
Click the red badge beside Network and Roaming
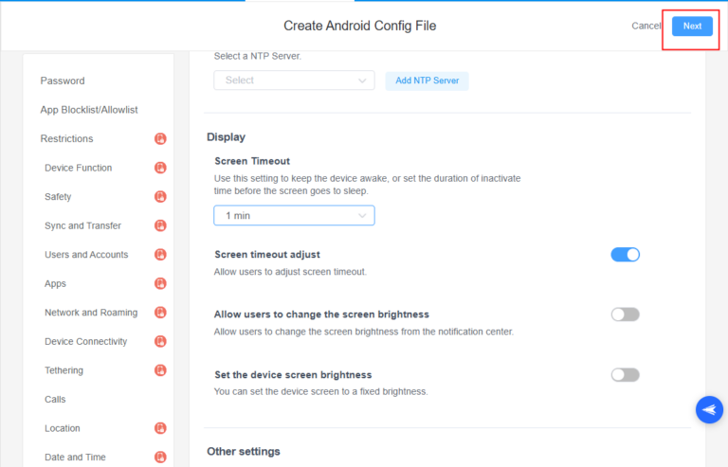[160, 313]
